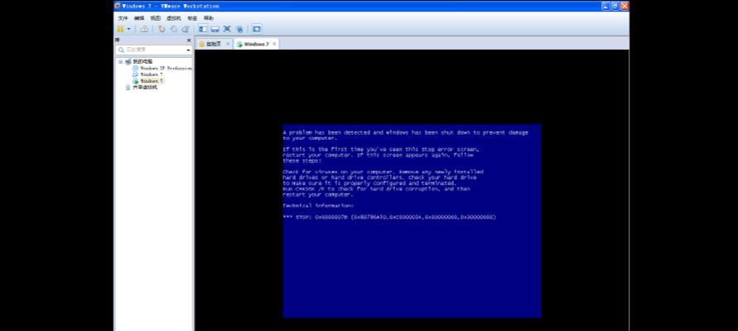Open the 选项卡 (Tabs) menu
Screen dimensions: 738x331
[x=192, y=18]
